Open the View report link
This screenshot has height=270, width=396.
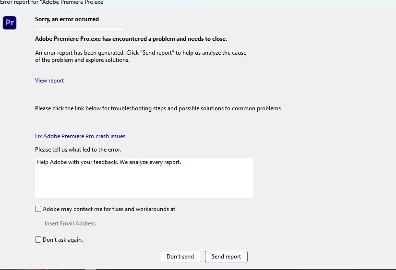click(49, 81)
